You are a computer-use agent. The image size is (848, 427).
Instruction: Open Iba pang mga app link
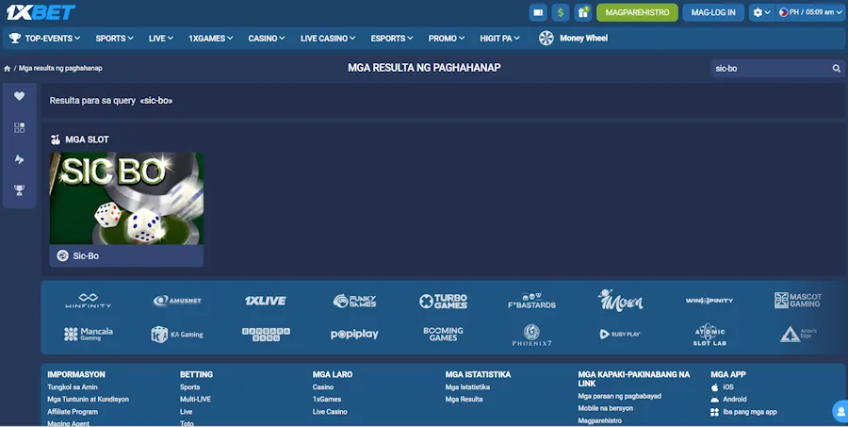pos(743,412)
